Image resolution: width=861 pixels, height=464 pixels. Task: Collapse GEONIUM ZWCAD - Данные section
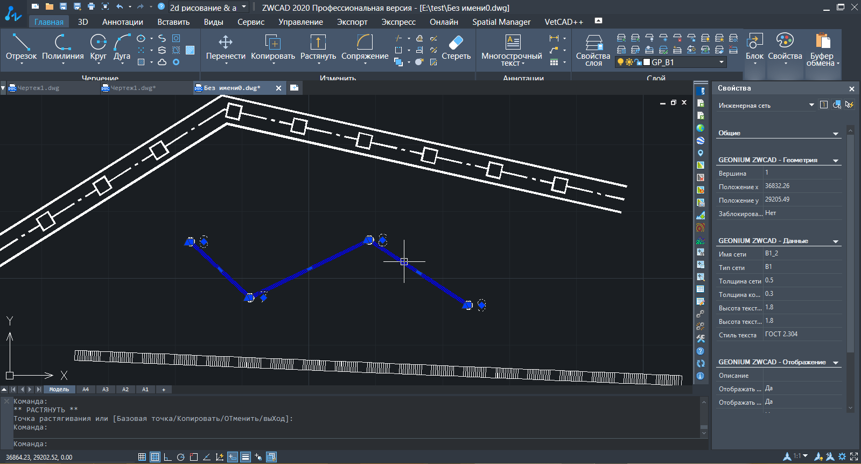tap(836, 241)
